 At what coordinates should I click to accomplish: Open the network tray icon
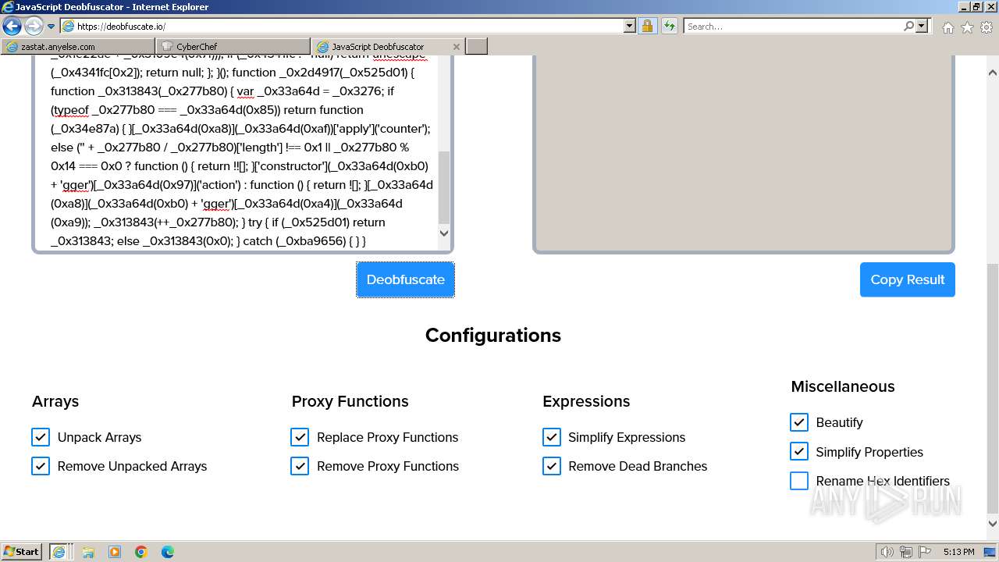point(905,552)
